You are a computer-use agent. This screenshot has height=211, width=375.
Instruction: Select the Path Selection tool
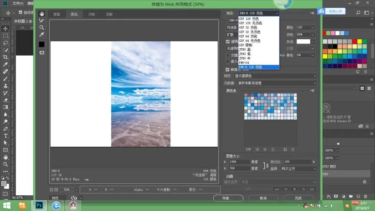[5, 143]
